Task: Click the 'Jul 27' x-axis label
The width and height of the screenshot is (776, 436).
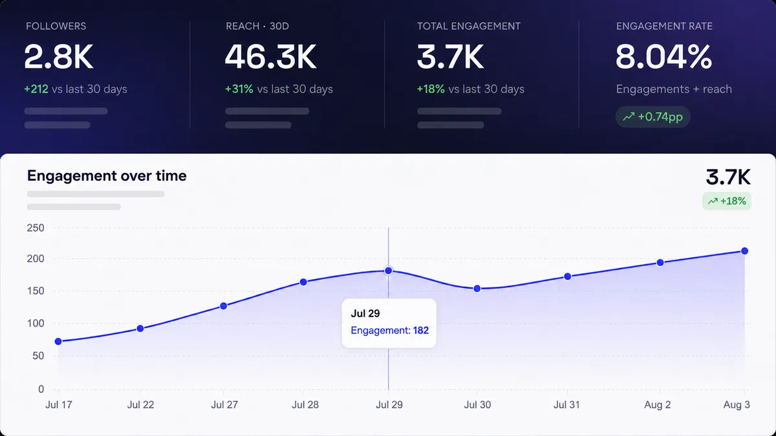Action: (x=224, y=405)
